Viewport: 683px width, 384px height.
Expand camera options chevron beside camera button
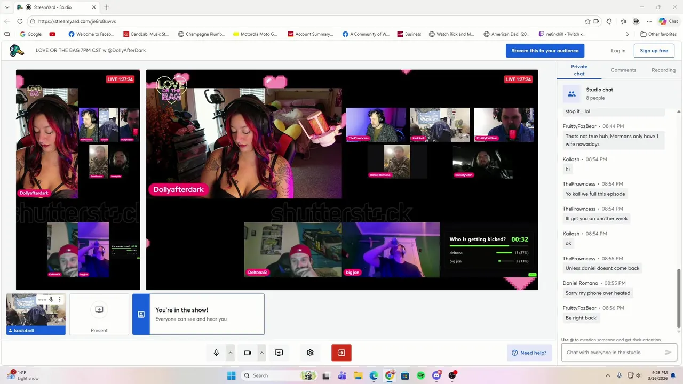(261, 353)
